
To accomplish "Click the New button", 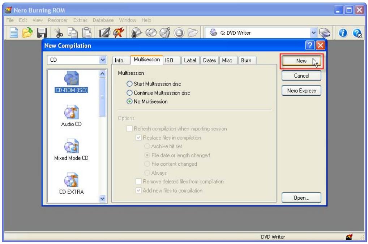I will coord(301,61).
